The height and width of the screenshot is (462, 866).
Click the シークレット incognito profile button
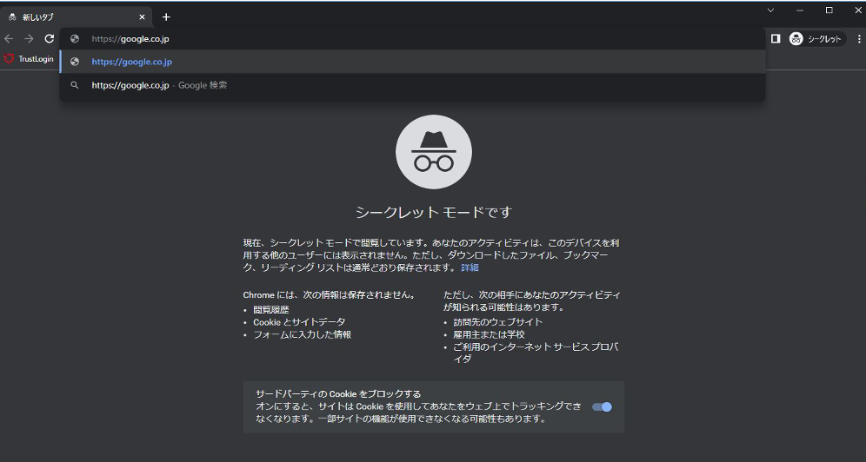coord(816,38)
